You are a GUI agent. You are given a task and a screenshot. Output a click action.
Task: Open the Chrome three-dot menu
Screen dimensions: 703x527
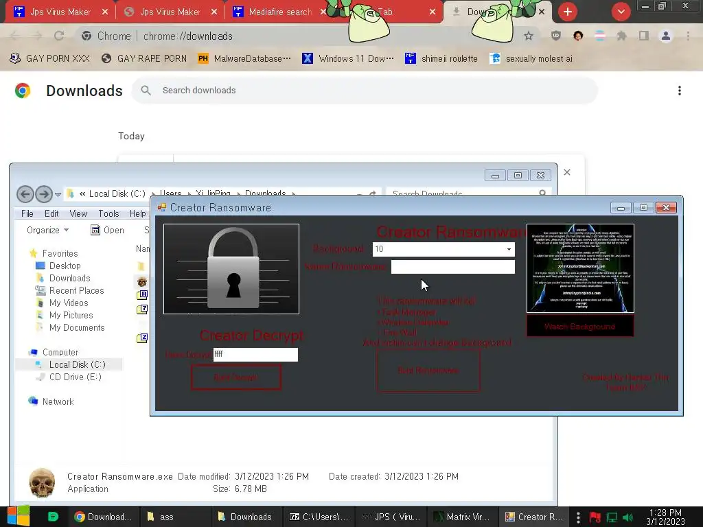coord(688,36)
